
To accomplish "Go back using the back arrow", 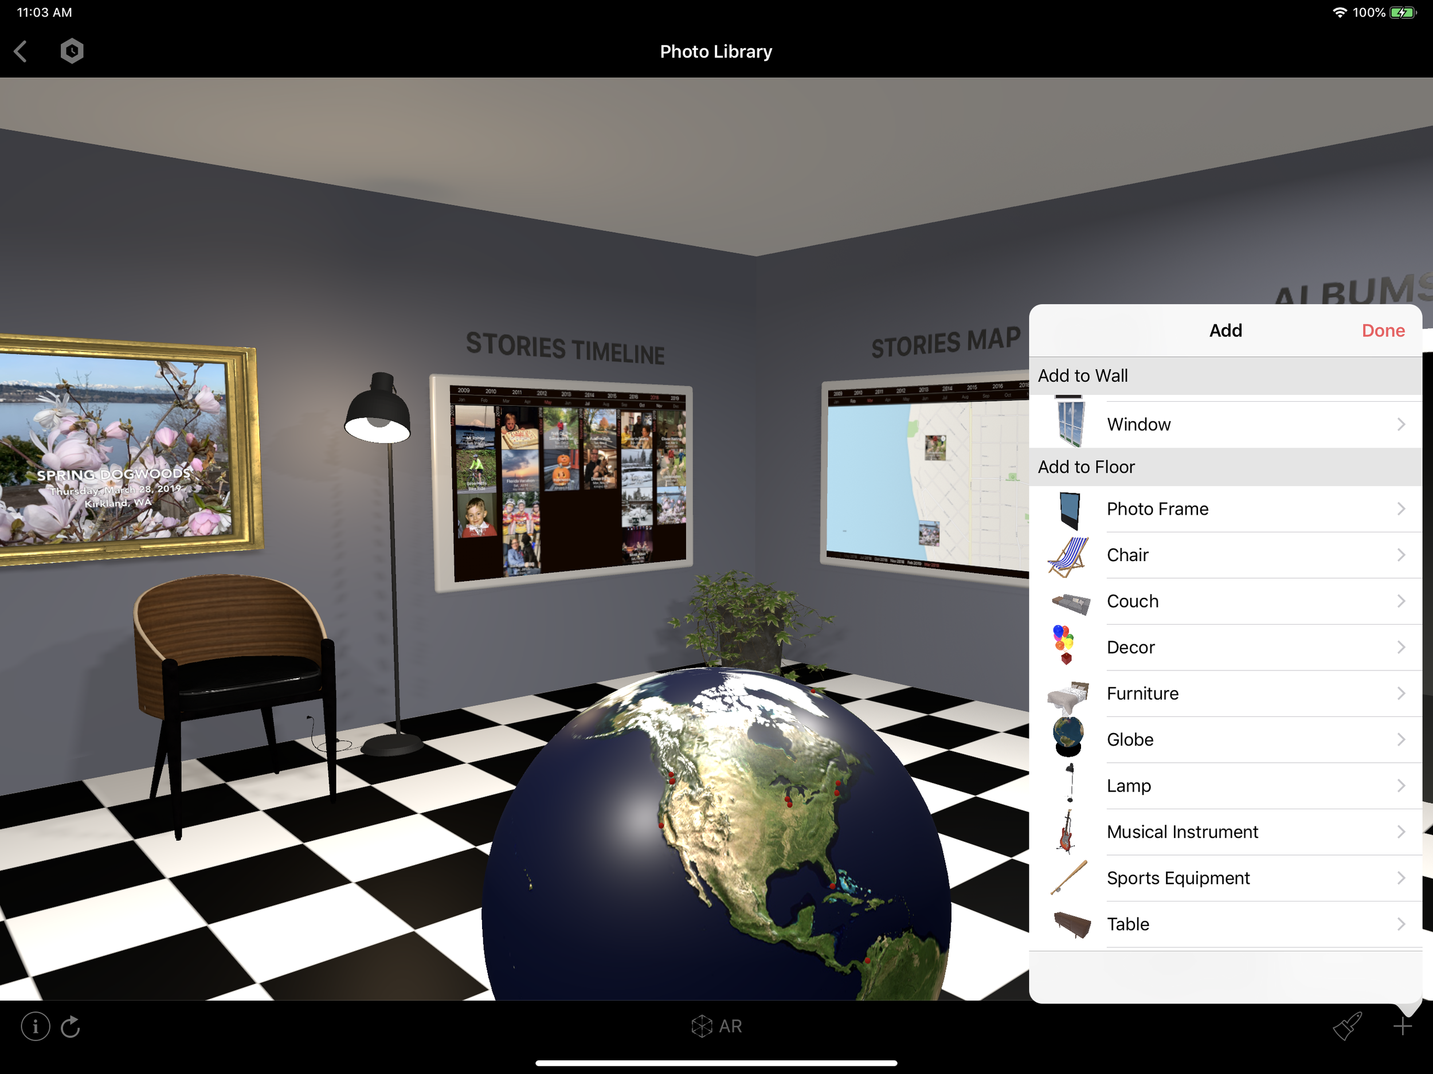I will [21, 51].
